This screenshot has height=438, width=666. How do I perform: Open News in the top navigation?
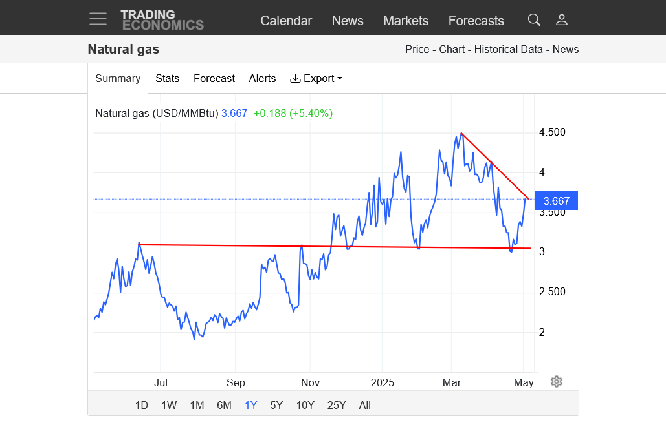pyautogui.click(x=348, y=21)
